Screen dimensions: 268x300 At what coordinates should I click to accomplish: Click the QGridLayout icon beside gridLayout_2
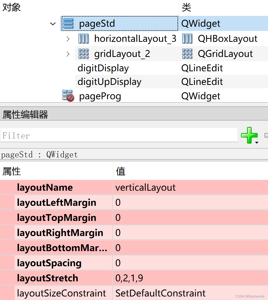[x=83, y=54]
